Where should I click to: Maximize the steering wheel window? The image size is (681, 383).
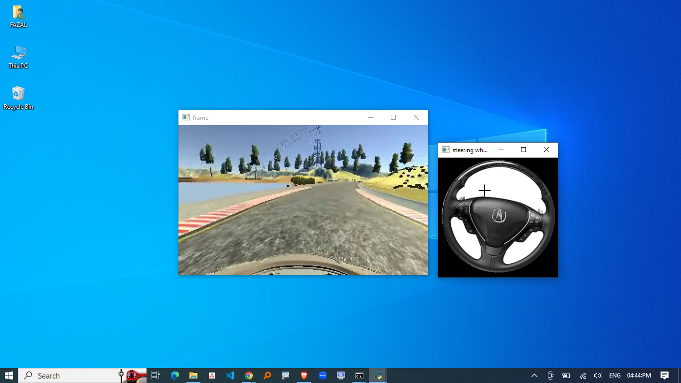[523, 150]
